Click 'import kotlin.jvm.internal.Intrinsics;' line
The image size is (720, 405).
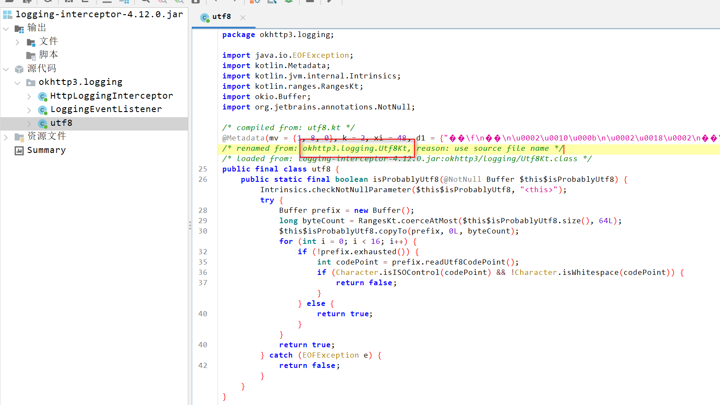[x=311, y=76]
